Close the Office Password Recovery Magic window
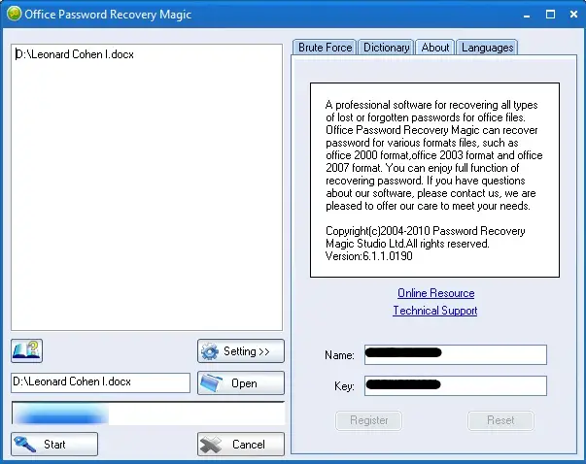 [573, 15]
